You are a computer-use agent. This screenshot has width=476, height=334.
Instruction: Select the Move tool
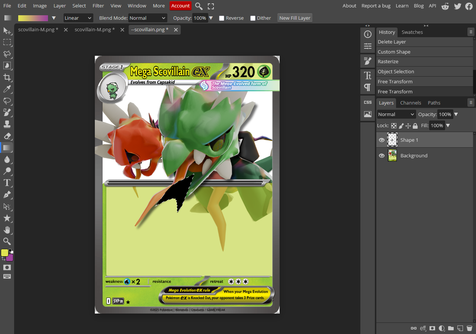[x=7, y=30]
